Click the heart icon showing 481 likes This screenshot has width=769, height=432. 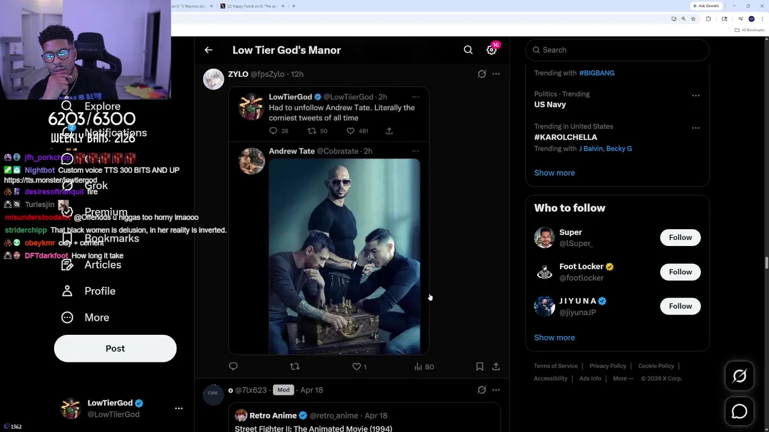351,131
